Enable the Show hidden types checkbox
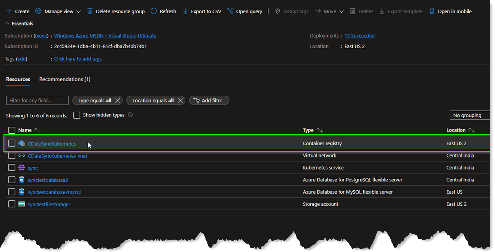 pos(76,115)
